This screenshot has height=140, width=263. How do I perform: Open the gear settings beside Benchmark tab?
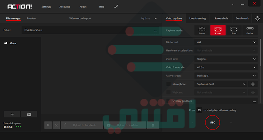257,18
